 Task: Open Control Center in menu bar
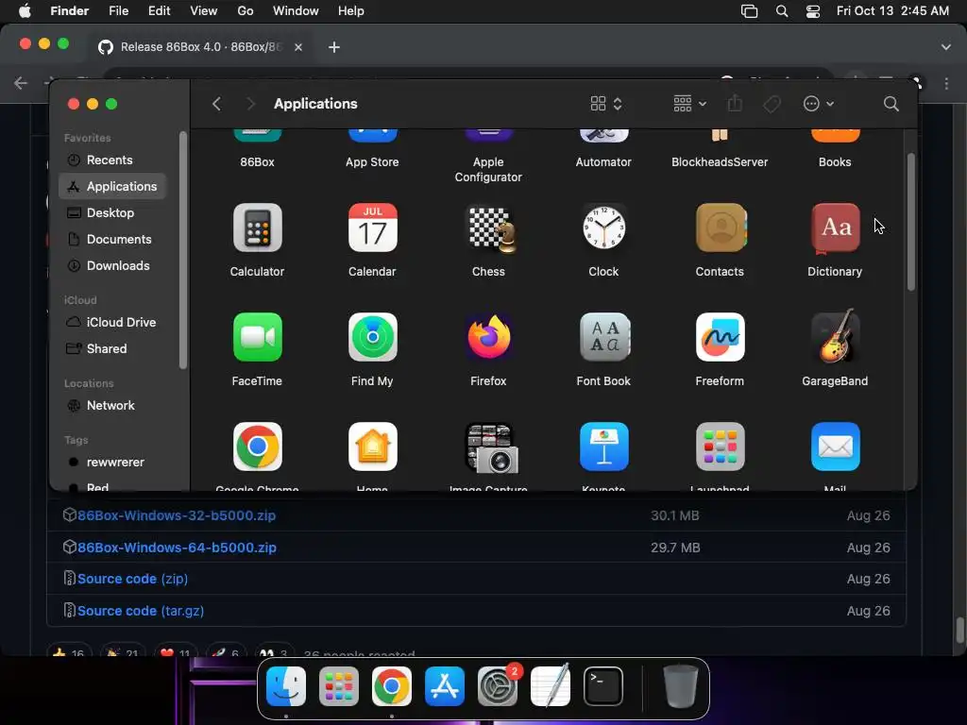[813, 11]
